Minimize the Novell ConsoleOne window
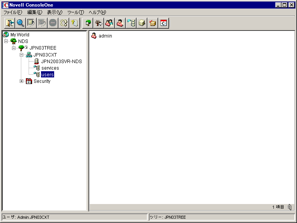This screenshot has width=297, height=223. 278,5
